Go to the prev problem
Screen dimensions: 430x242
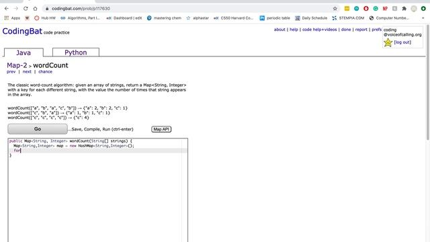(11, 72)
